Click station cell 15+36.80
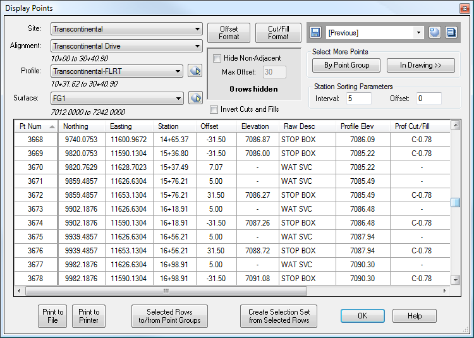Viewport: 474px width, 338px height. tap(174, 154)
